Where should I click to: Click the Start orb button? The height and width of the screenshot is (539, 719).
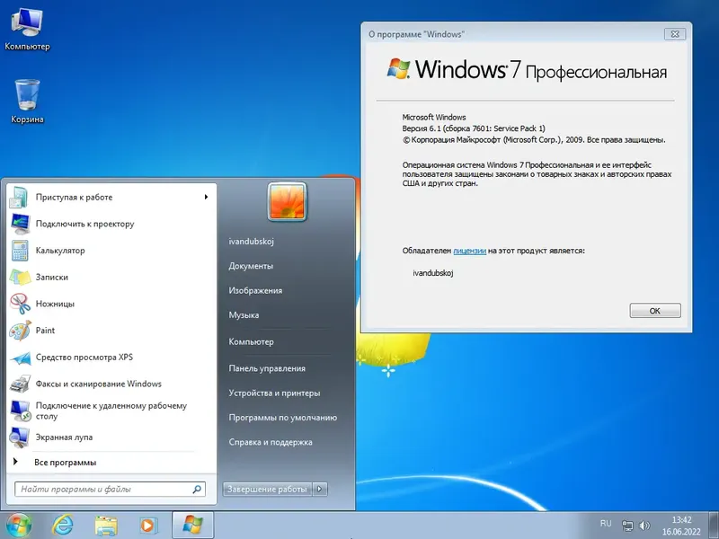point(19,526)
